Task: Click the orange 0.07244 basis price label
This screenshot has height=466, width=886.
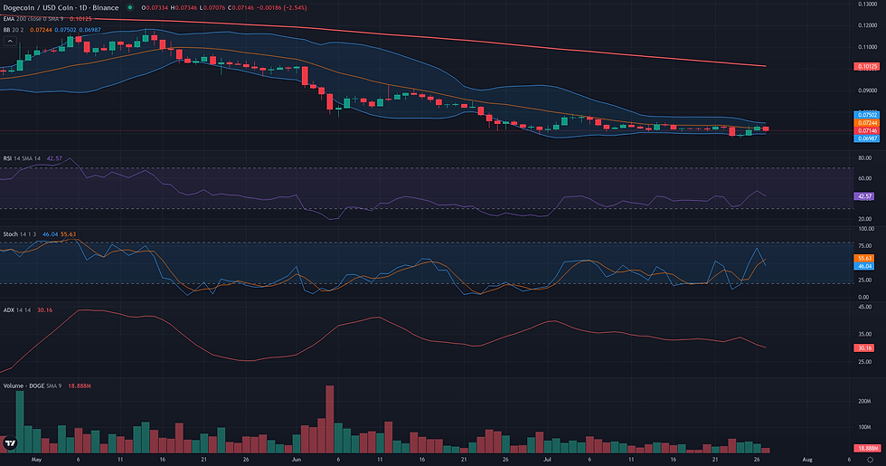Action: 866,123
